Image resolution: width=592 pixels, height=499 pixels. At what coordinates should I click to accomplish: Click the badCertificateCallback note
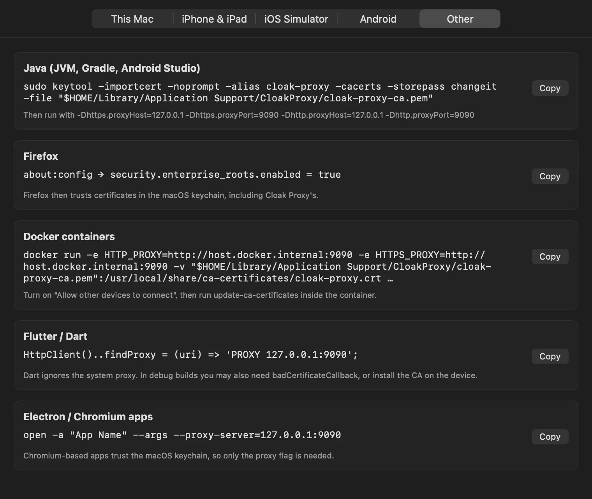pos(250,375)
